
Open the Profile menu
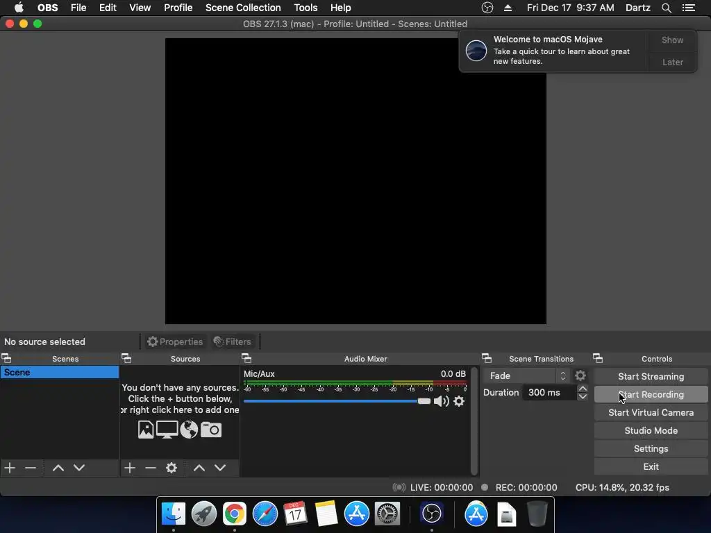click(x=178, y=8)
